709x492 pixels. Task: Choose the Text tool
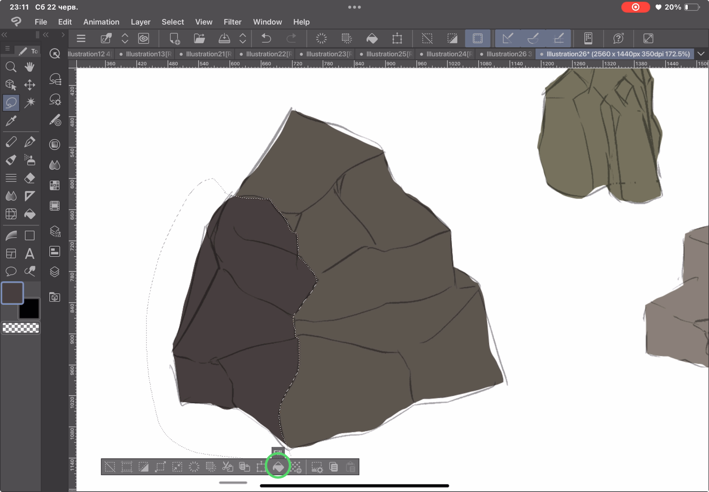pyautogui.click(x=30, y=254)
